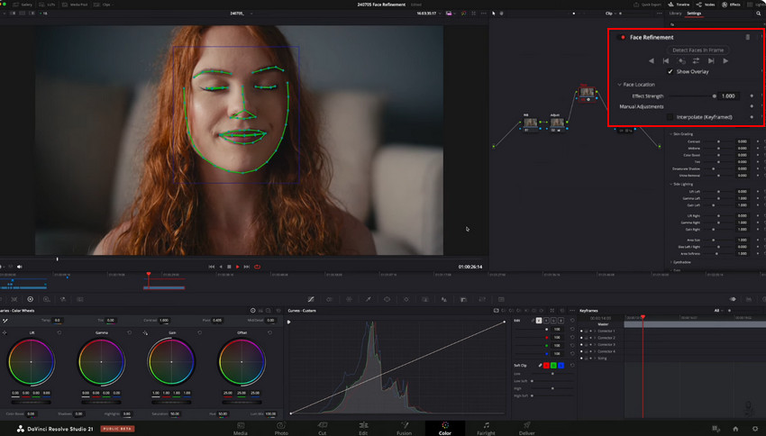
Task: Toggle the Effects panel button
Action: 732,5
